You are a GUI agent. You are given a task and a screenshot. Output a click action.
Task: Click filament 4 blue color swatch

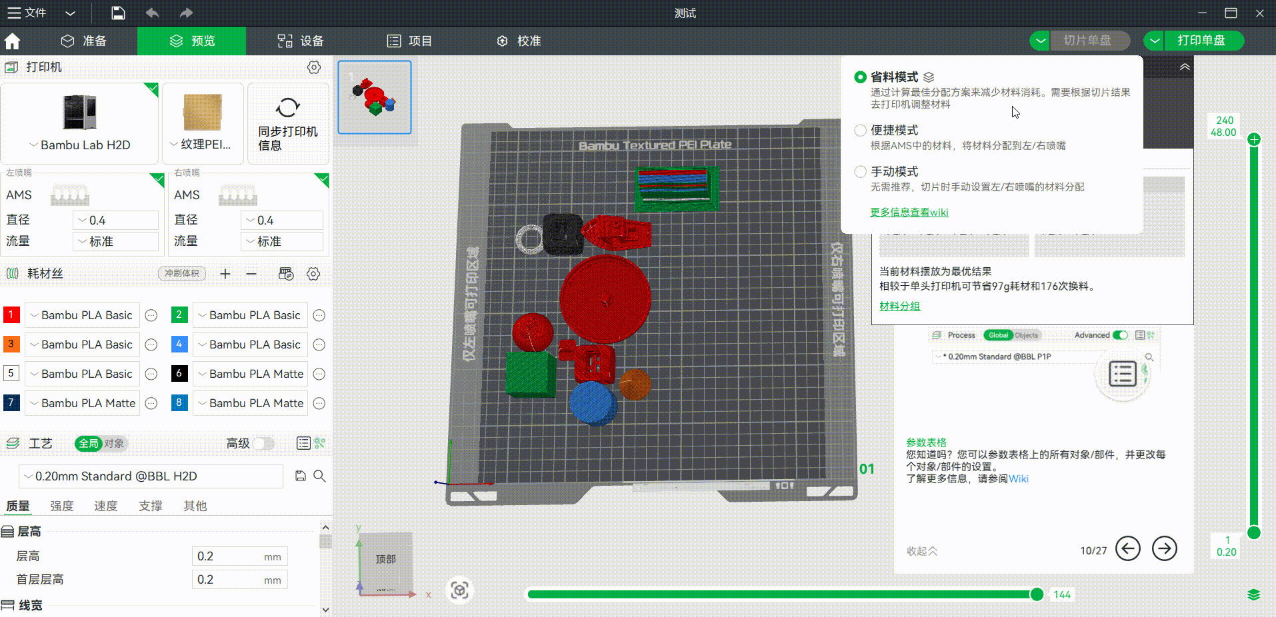click(179, 344)
